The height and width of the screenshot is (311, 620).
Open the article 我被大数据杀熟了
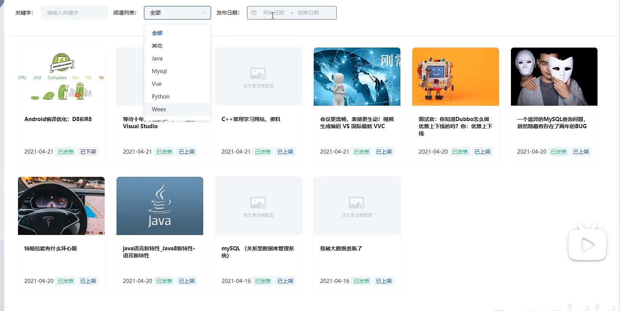click(x=341, y=248)
